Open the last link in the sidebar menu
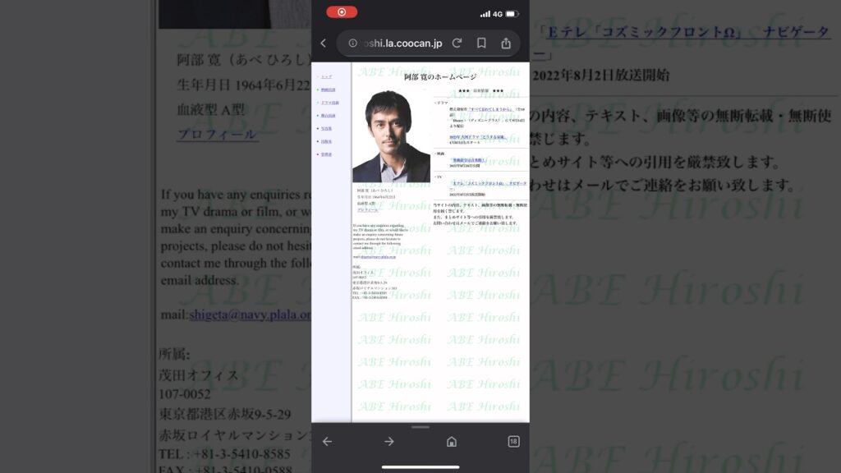 [326, 154]
